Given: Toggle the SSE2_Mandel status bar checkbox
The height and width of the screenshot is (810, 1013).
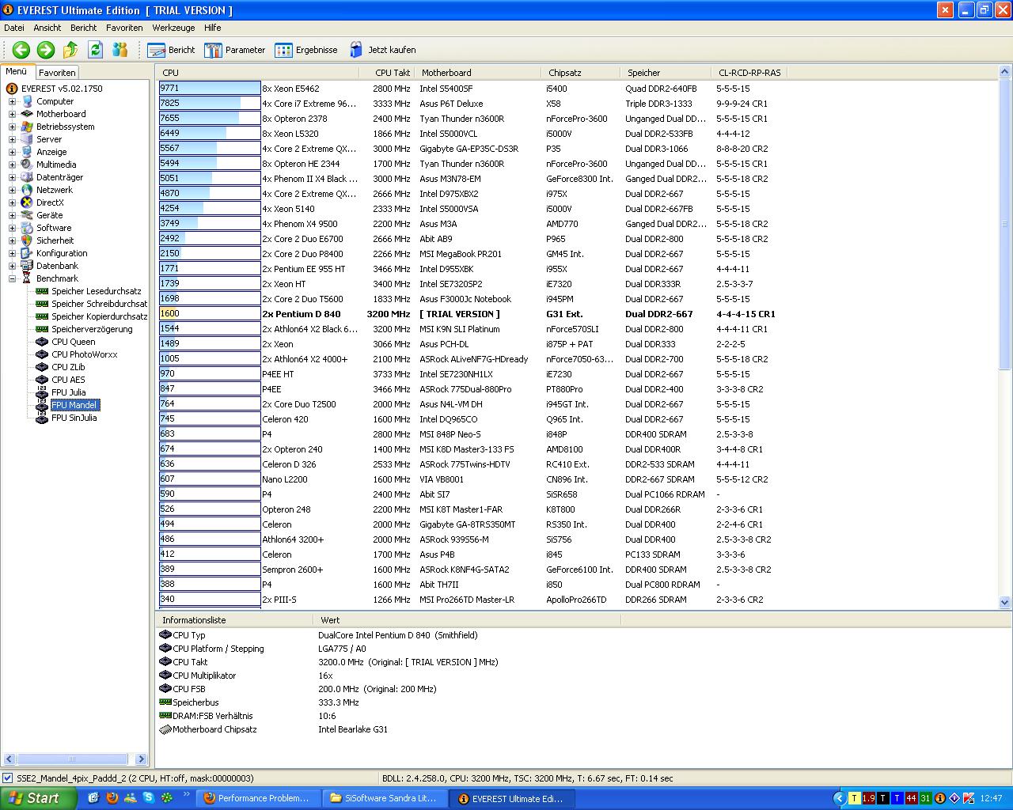Looking at the screenshot, I should click(8, 778).
